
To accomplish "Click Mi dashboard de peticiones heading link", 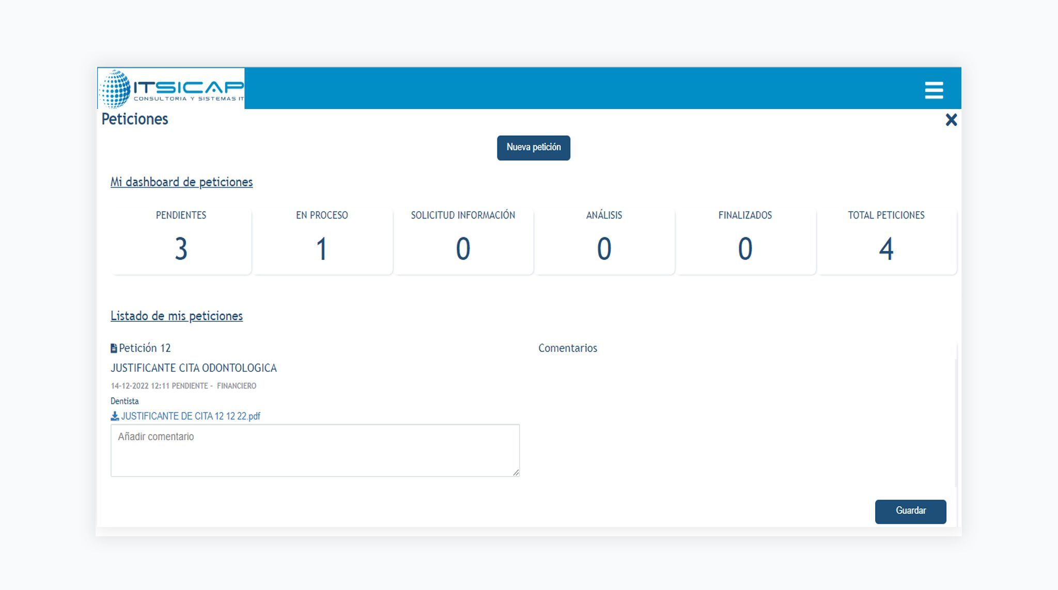I will point(181,182).
